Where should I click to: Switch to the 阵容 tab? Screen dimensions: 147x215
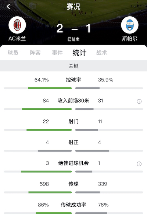35,53
